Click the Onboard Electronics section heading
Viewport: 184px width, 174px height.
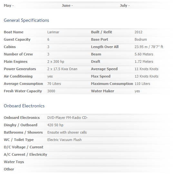(24, 106)
